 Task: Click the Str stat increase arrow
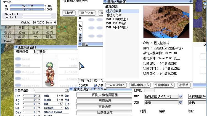click(35, 96)
